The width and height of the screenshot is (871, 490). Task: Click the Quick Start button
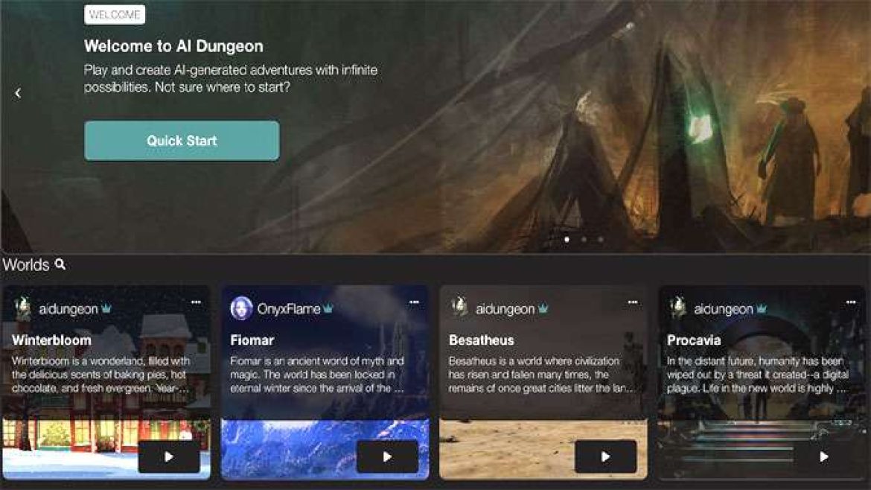(182, 141)
